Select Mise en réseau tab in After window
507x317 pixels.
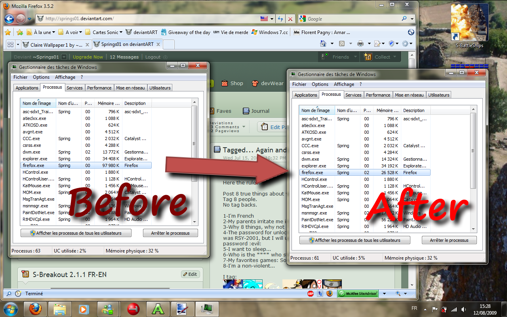click(409, 95)
